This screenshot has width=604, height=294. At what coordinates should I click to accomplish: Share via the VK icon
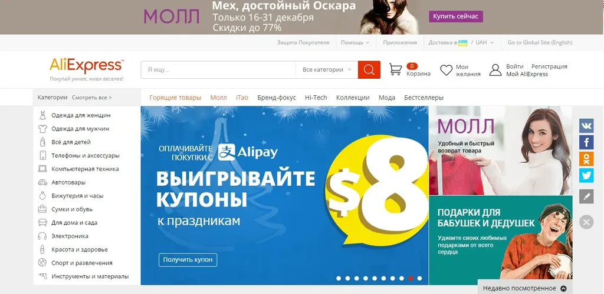pyautogui.click(x=586, y=126)
